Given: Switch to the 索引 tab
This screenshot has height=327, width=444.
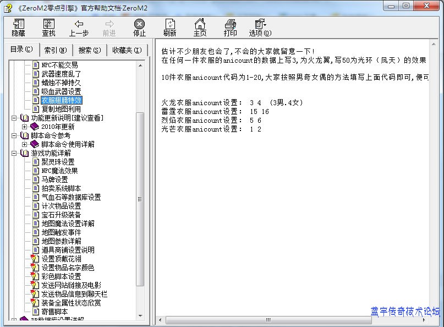Looking at the screenshot, I should pyautogui.click(x=56, y=50).
